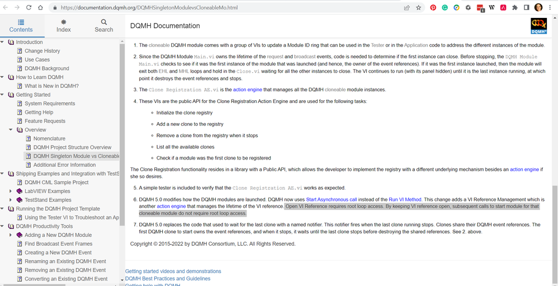Open the Use Cases topic
Screen dimensions: 558x286
click(x=37, y=59)
